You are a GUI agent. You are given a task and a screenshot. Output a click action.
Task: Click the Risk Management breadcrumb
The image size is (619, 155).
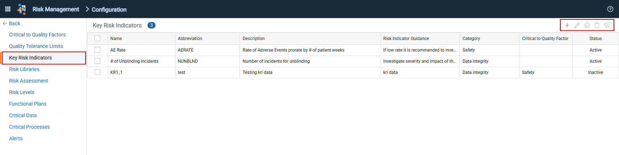pos(56,9)
